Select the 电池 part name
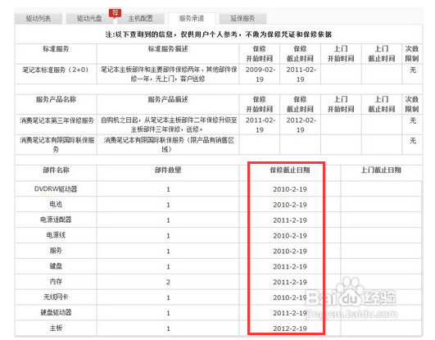The image size is (435, 340). 56,204
